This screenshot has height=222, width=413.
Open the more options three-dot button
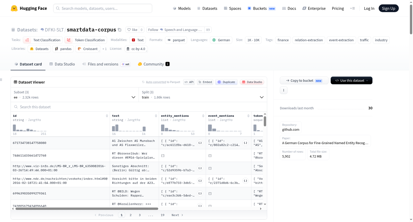click(284, 90)
